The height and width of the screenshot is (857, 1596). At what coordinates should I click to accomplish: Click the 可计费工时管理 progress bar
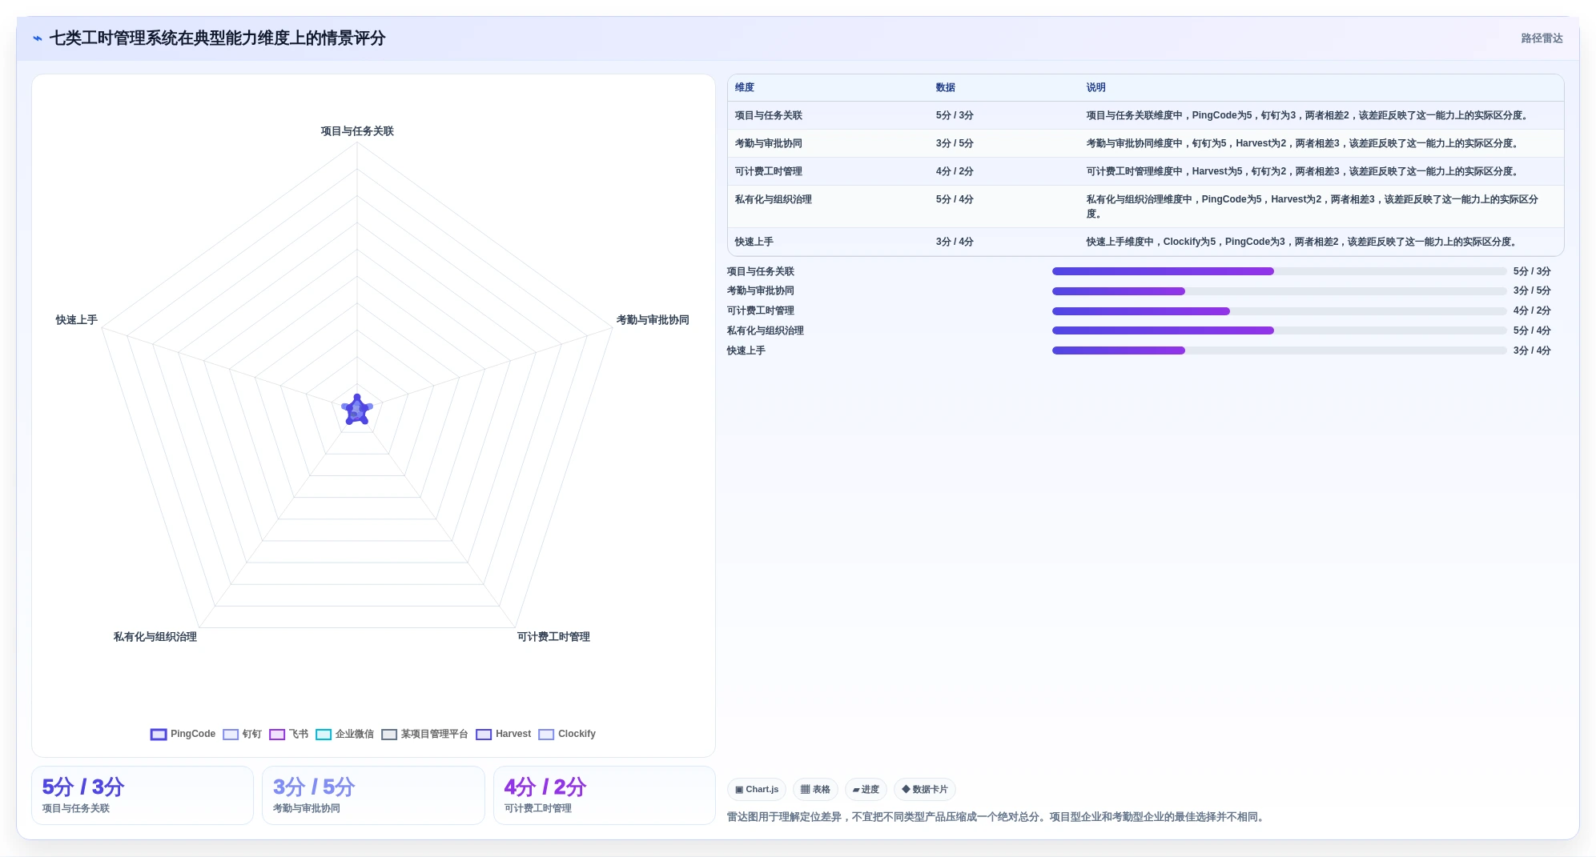(1279, 311)
